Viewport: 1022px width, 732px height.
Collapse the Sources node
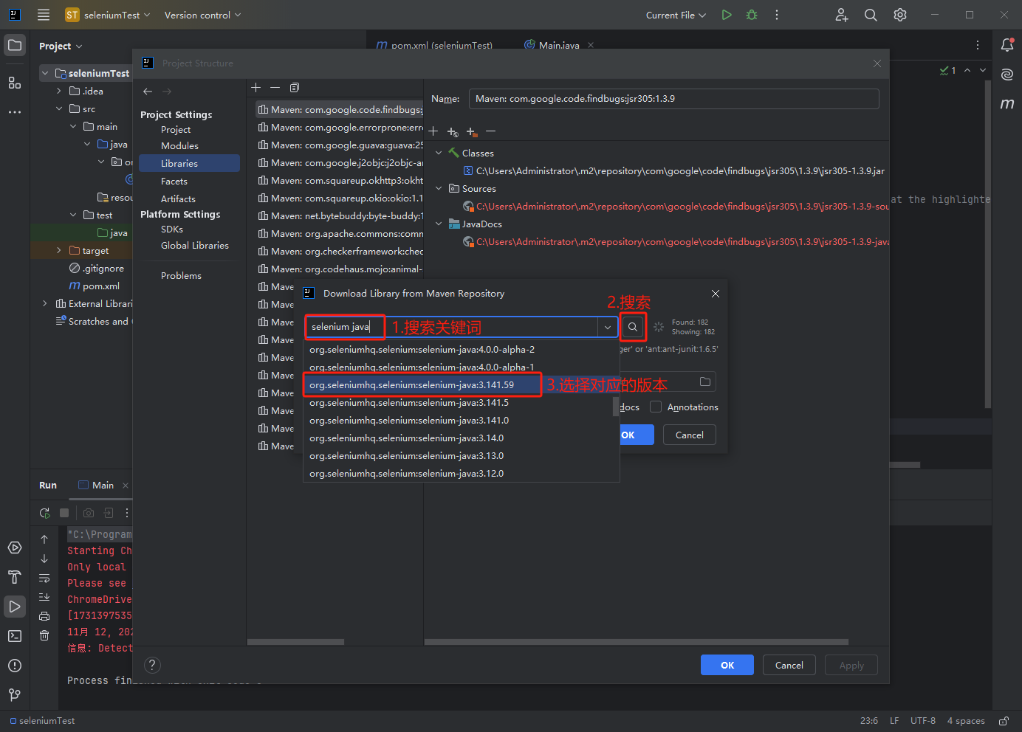439,188
